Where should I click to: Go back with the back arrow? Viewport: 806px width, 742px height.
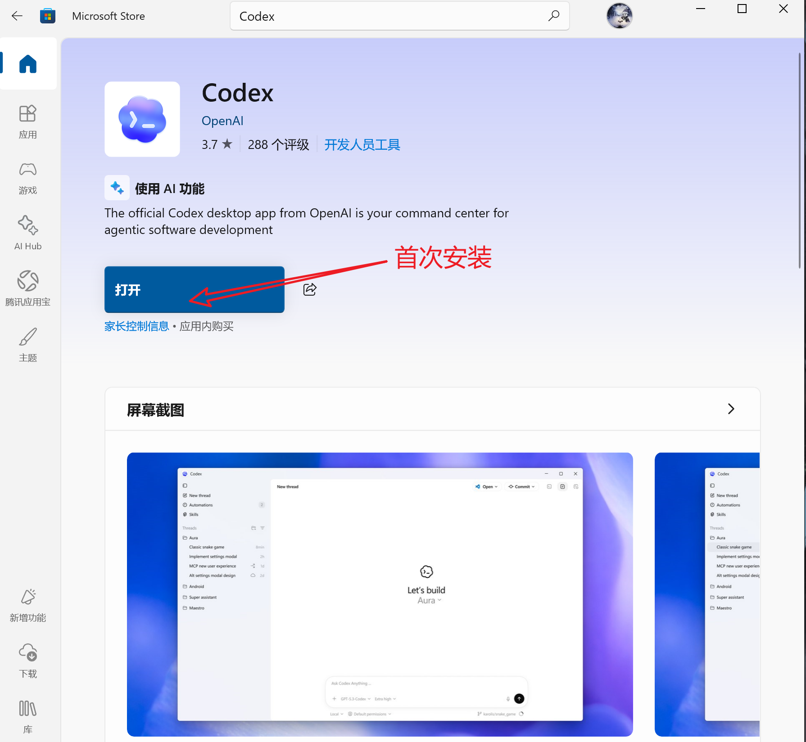(x=17, y=16)
